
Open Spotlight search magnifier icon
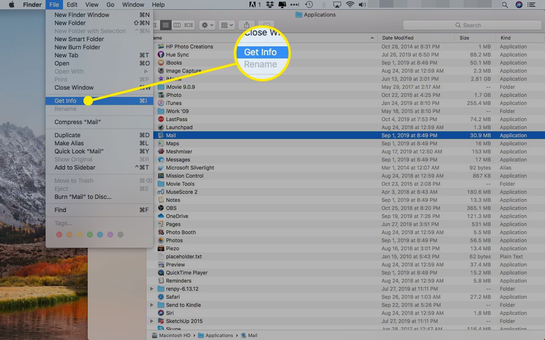(x=505, y=5)
